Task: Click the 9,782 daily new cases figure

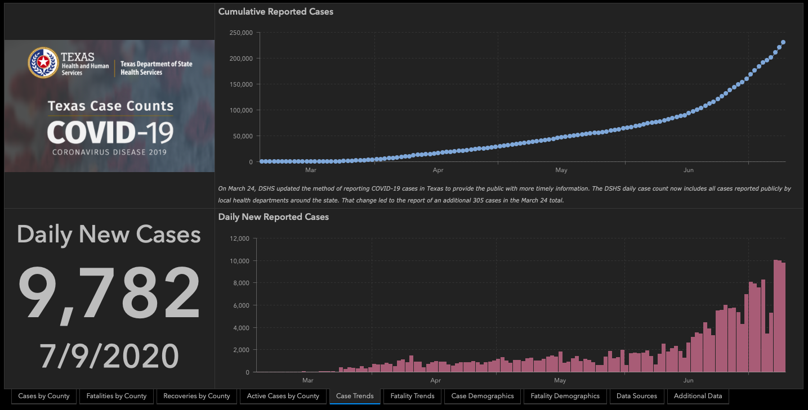Action: pyautogui.click(x=109, y=294)
